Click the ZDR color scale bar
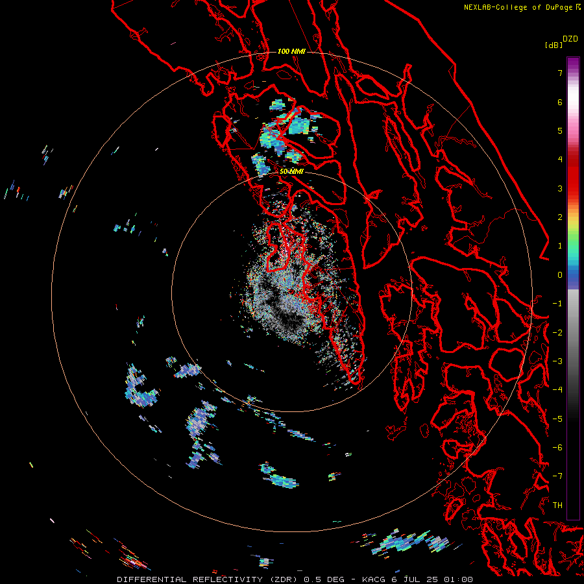The height and width of the screenshot is (584, 584). pyautogui.click(x=573, y=288)
